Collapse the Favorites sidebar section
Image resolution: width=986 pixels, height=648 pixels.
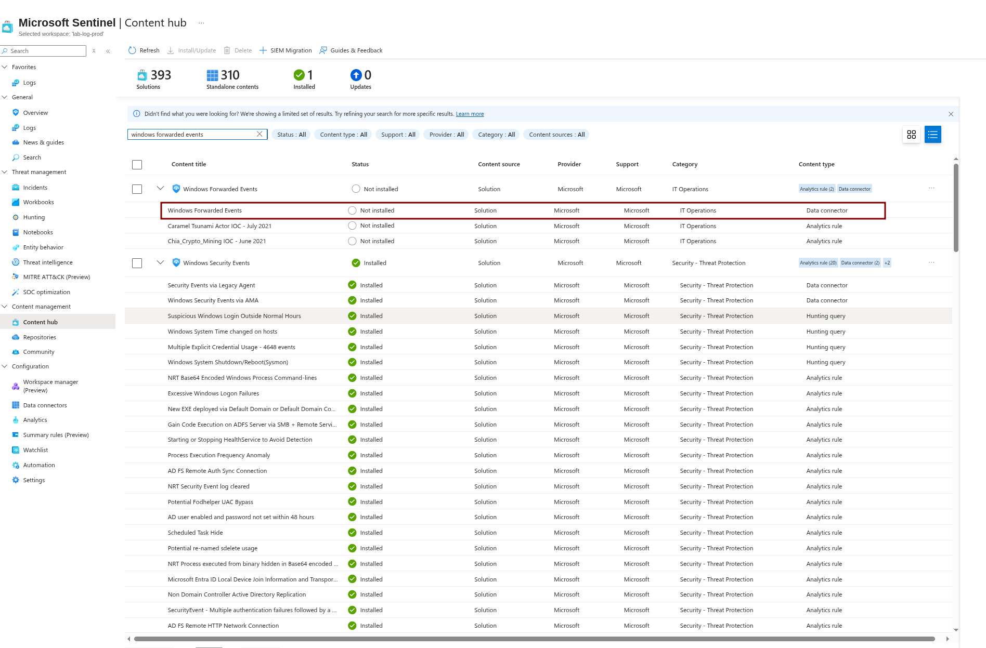pos(5,67)
